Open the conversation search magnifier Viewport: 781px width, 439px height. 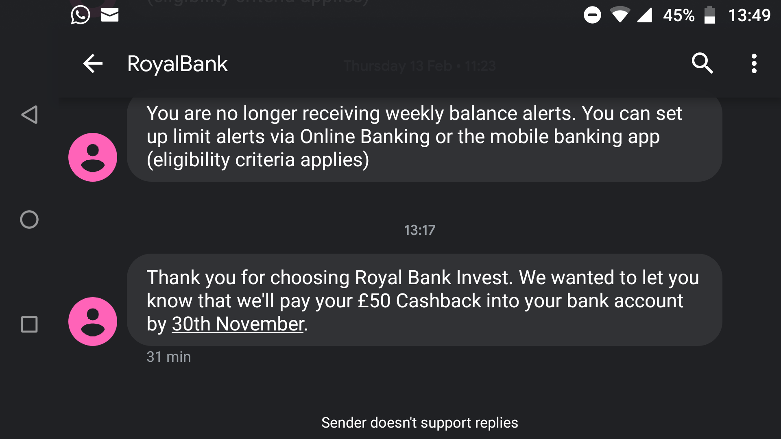(702, 63)
